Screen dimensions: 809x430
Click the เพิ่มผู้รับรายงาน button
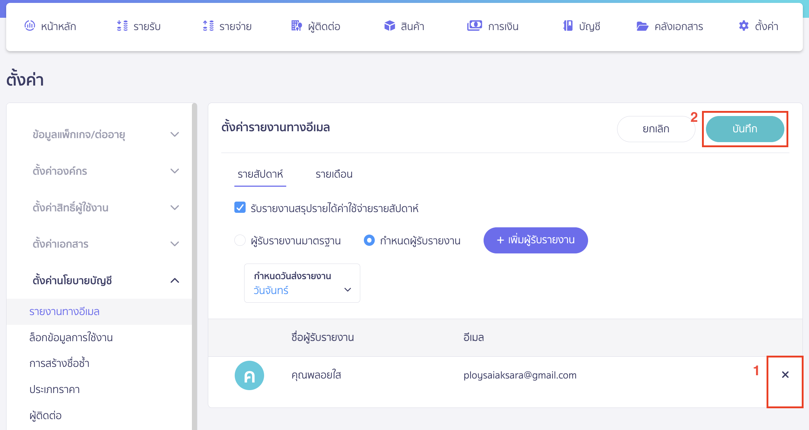[535, 240]
